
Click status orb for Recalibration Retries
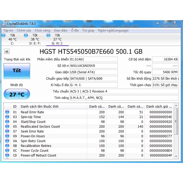[x=7, y=146]
